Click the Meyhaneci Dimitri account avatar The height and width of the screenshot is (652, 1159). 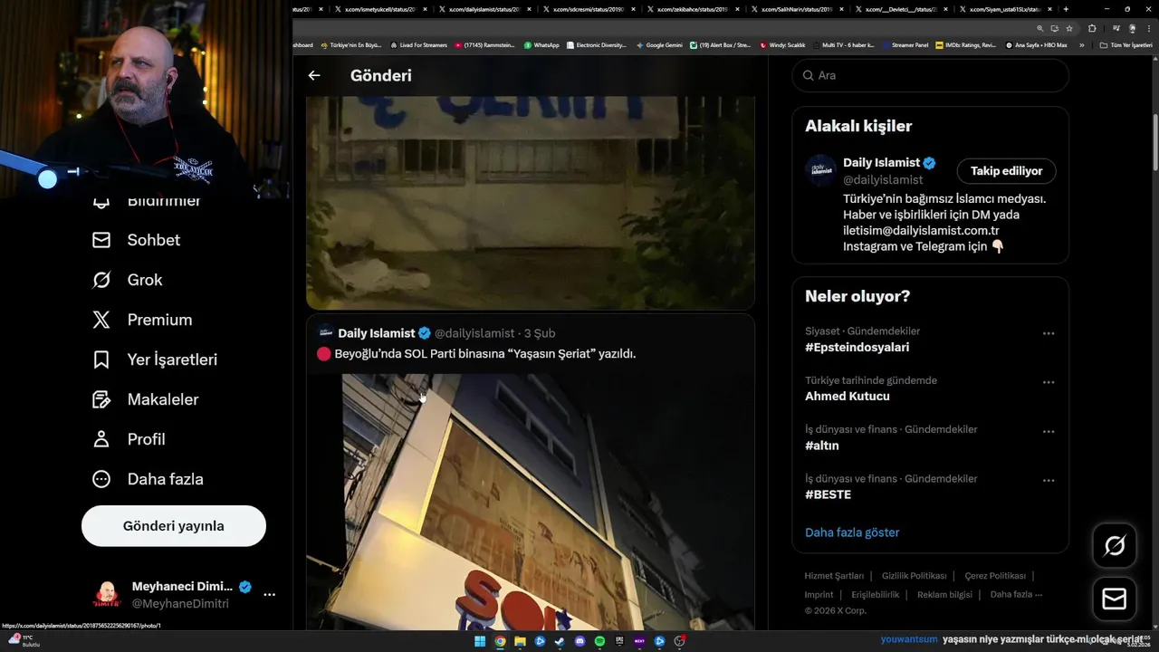107,595
